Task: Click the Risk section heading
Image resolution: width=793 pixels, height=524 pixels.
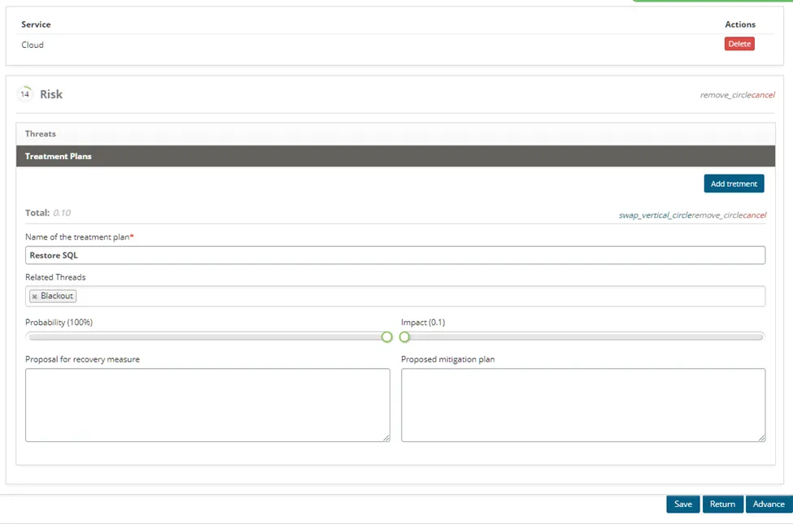Action: coord(51,94)
